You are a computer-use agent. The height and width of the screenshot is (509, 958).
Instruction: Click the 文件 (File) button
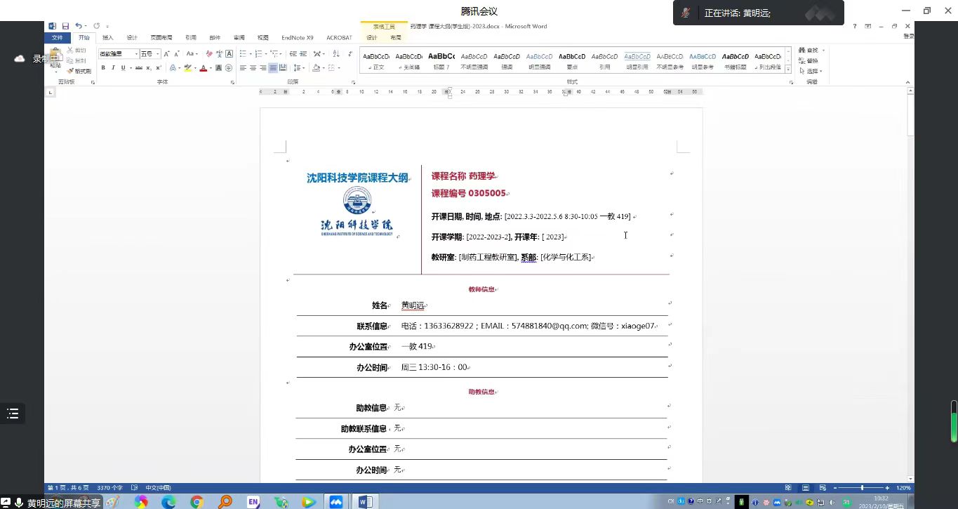[x=58, y=38]
